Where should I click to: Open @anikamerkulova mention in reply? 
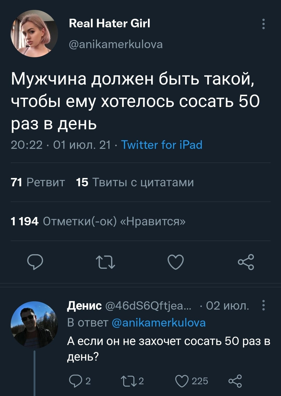159,323
